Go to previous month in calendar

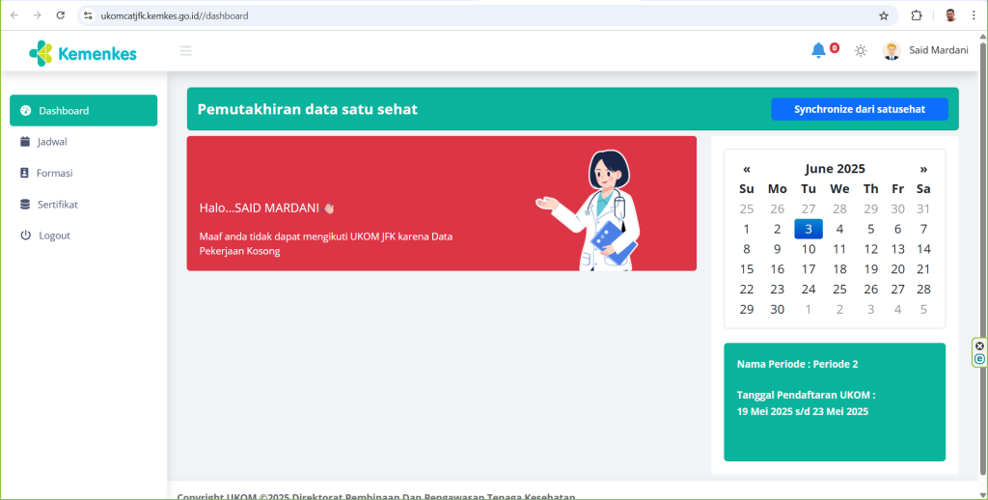point(747,168)
